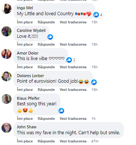Open the John Shaw name link
The image size is (136, 145).
point(27,127)
